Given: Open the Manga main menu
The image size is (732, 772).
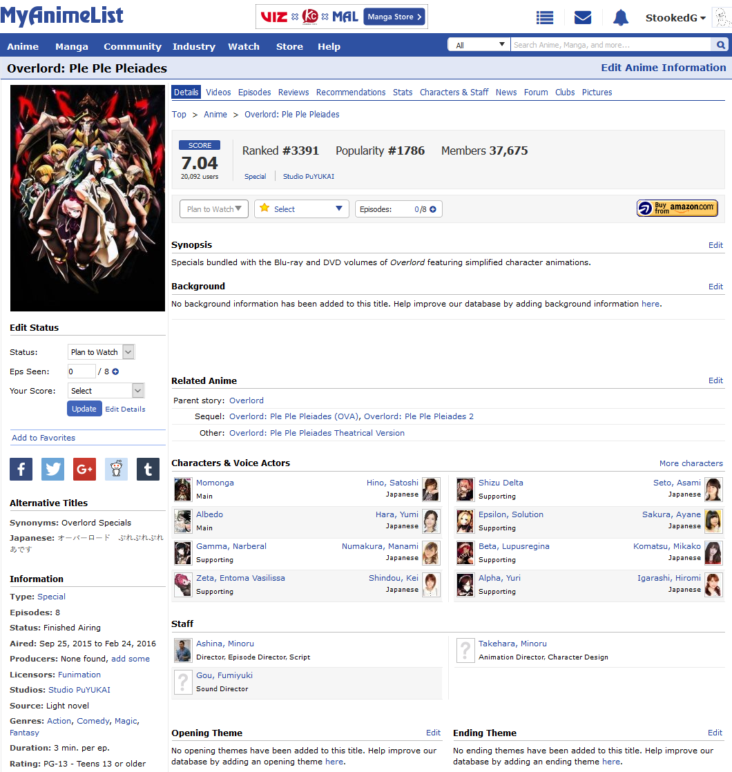Looking at the screenshot, I should click(x=72, y=47).
